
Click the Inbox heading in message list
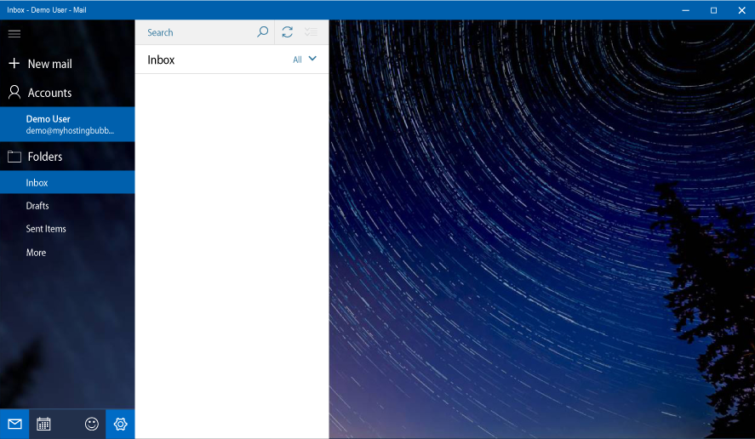click(x=161, y=60)
